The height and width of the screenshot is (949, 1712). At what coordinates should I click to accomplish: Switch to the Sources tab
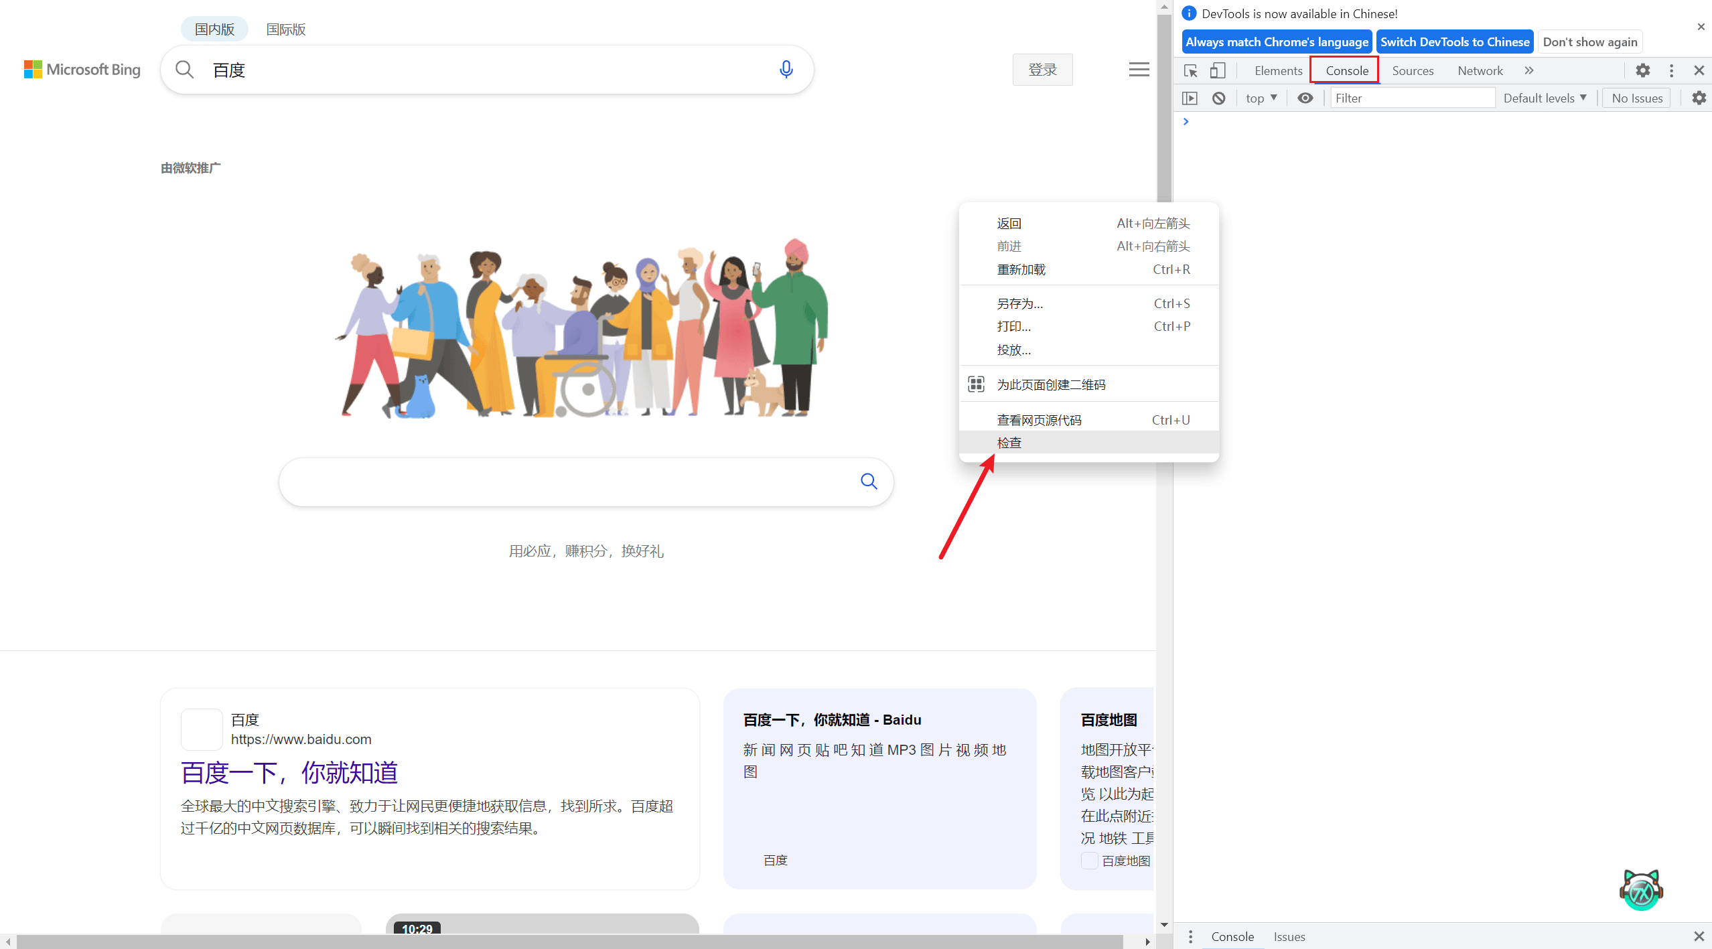[x=1413, y=70]
